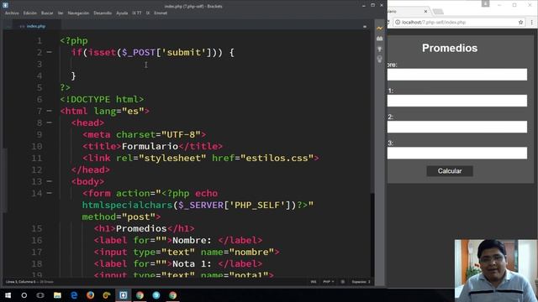The width and height of the screenshot is (538, 302).
Task: Click the Chrome address bar URL
Action: [434, 23]
